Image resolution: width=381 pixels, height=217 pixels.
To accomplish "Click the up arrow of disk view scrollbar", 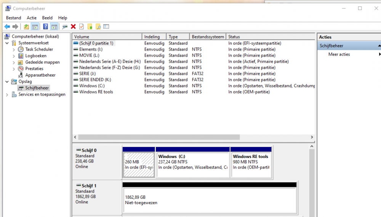I will (x=312, y=146).
